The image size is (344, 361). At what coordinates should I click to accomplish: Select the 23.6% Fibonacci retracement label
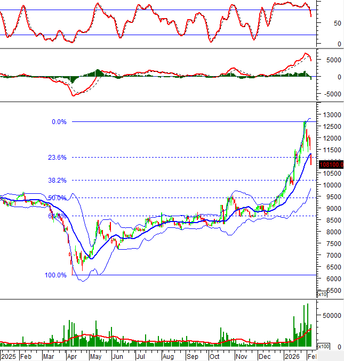[59, 158]
